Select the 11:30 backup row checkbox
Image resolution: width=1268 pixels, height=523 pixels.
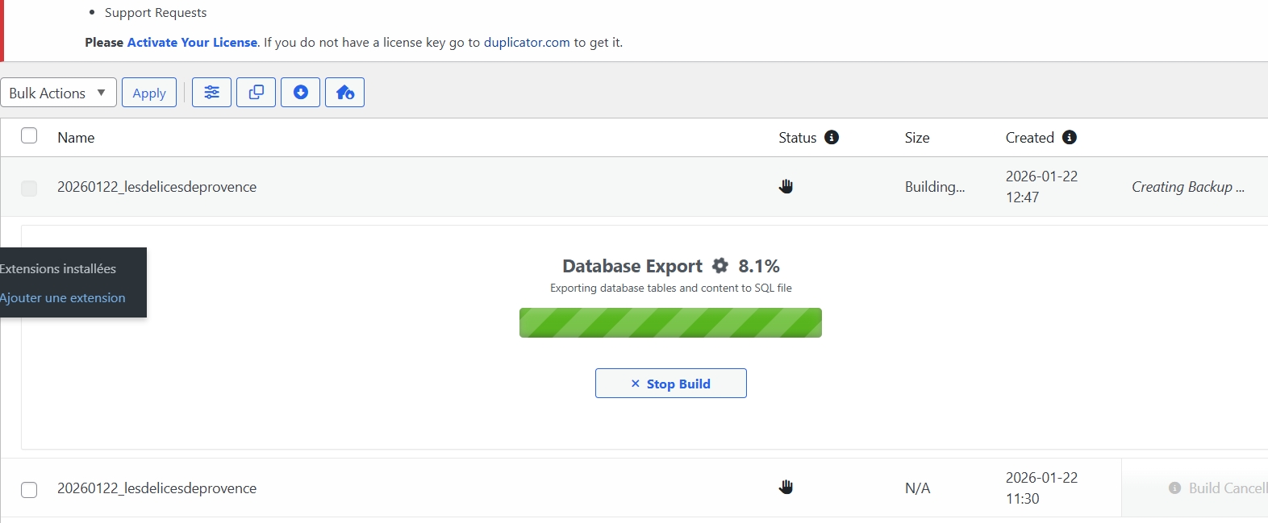pyautogui.click(x=29, y=490)
